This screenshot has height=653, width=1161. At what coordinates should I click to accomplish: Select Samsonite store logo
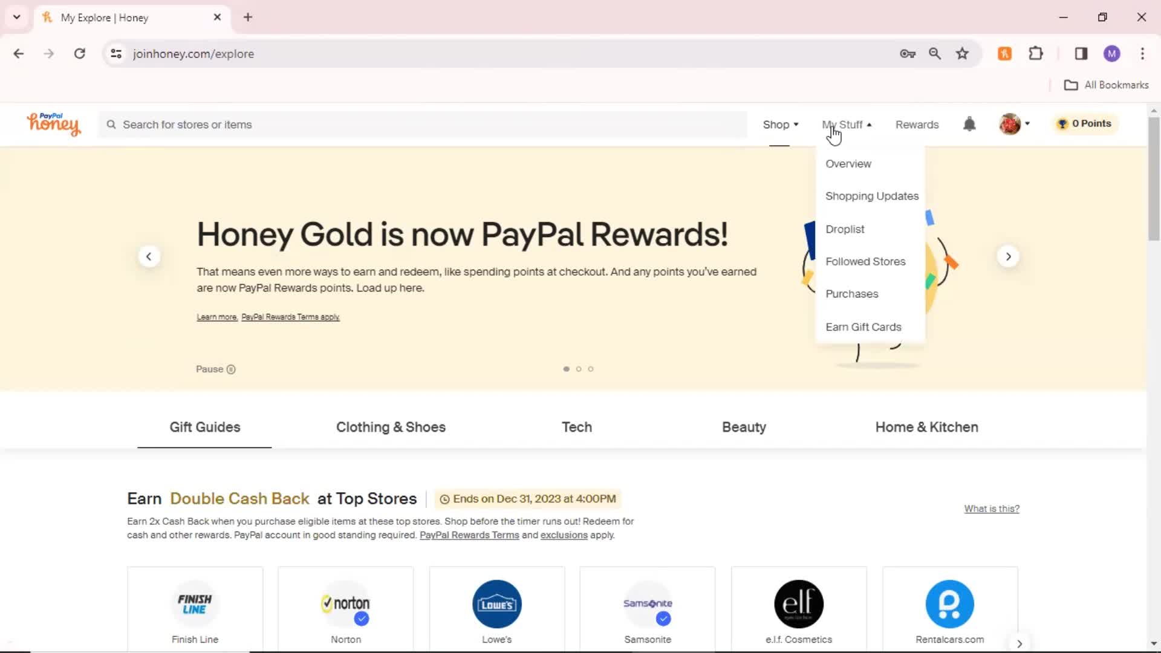(x=648, y=604)
